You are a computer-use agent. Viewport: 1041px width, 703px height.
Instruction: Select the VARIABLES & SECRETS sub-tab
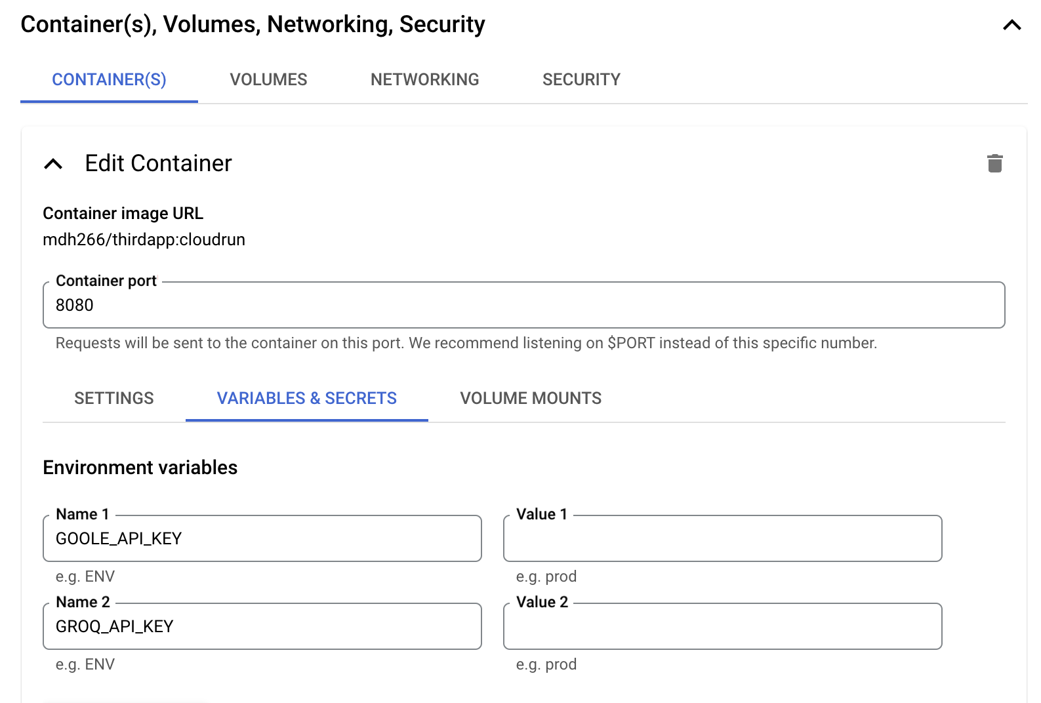307,398
